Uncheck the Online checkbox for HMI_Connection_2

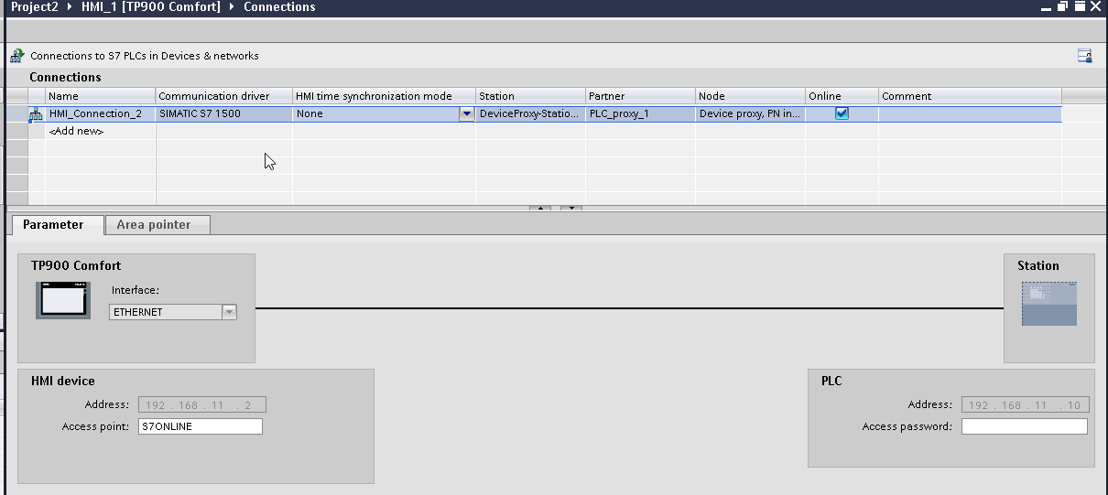(842, 113)
